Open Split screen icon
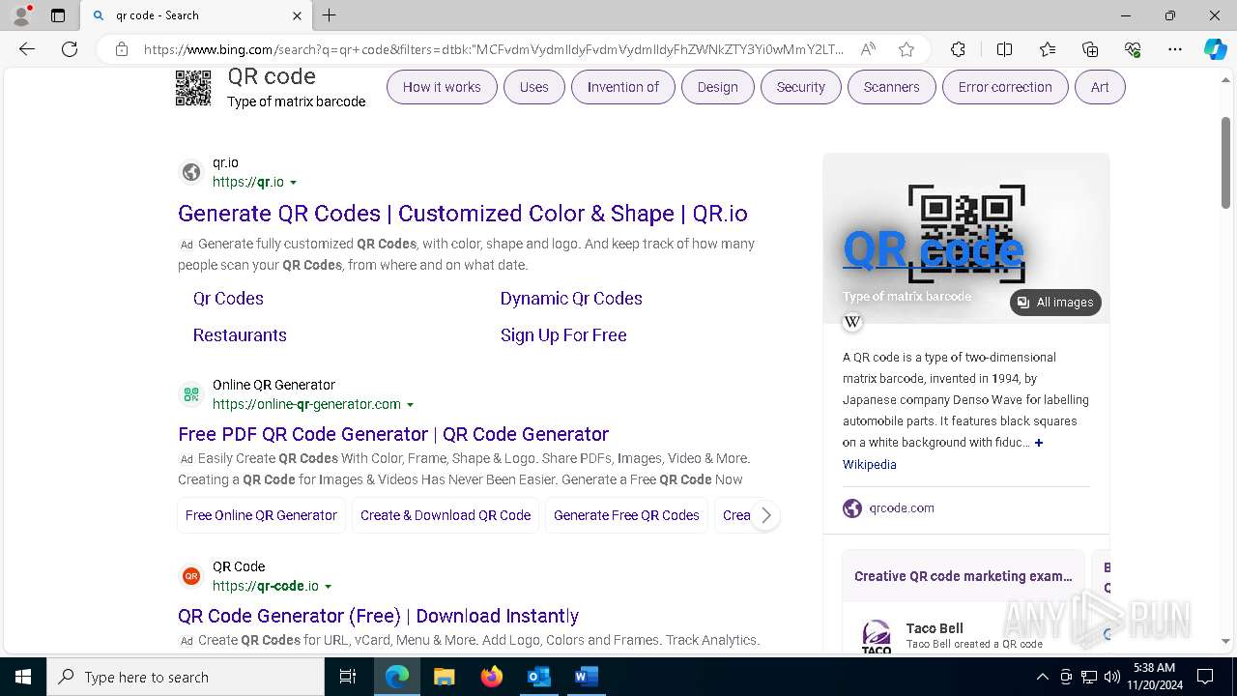 click(x=1004, y=49)
